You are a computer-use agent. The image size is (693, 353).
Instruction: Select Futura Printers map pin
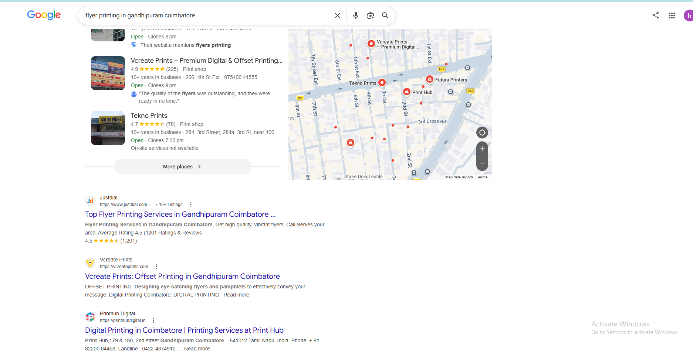pyautogui.click(x=429, y=79)
